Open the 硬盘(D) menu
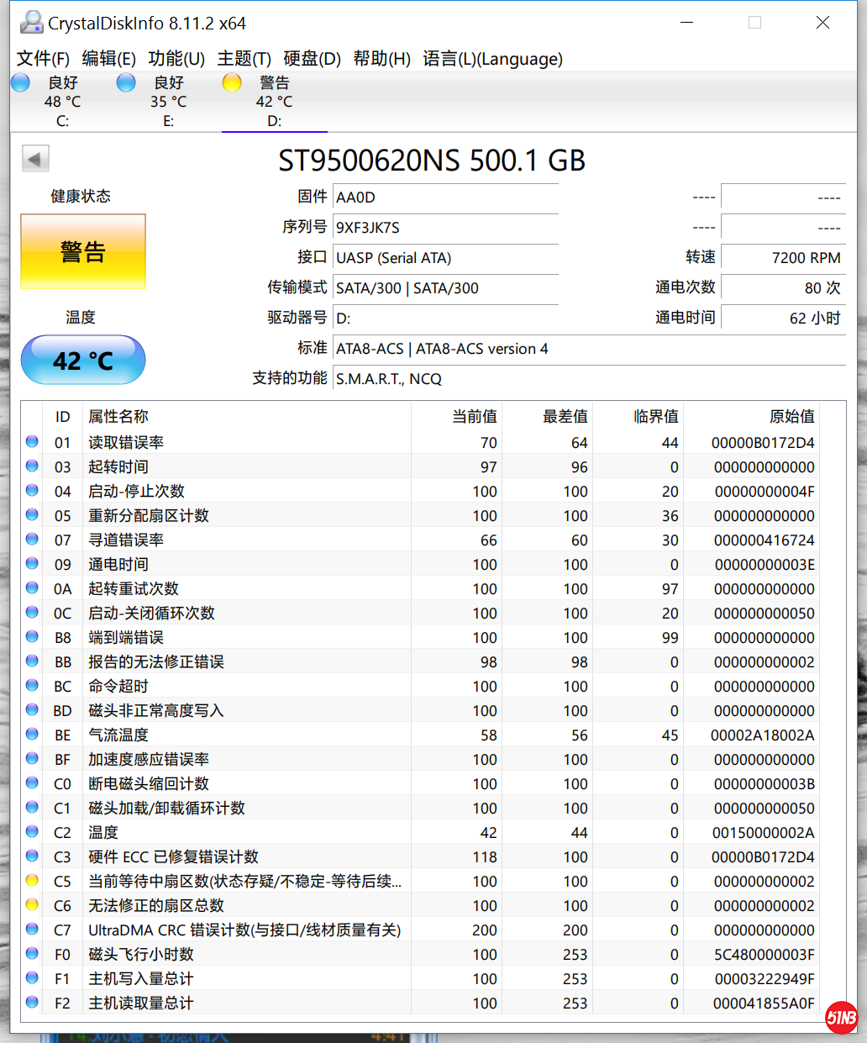 click(312, 59)
